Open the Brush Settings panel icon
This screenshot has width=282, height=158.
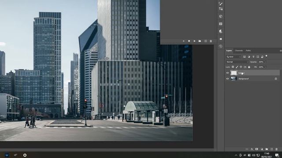221,4
